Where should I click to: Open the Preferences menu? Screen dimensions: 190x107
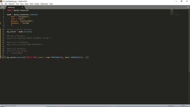[x=44, y=4]
